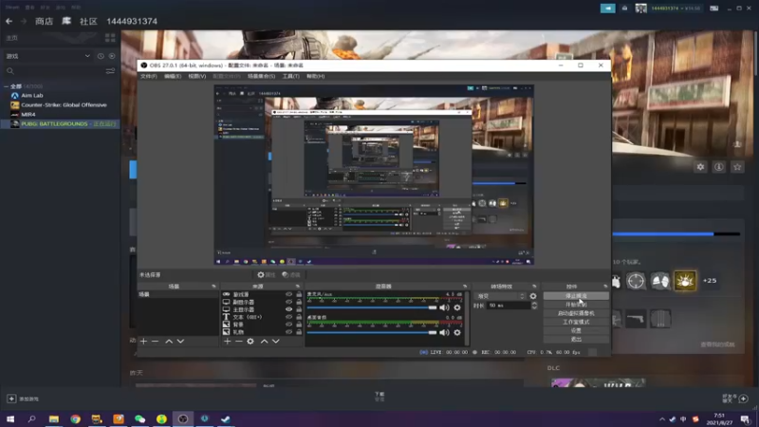Undock the 控件 panel via header icon

point(605,287)
